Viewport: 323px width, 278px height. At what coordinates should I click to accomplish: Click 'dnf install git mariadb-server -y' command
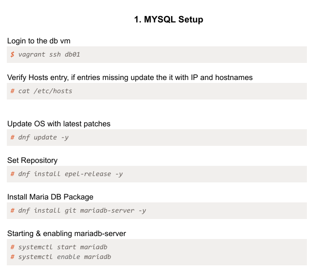pos(82,211)
